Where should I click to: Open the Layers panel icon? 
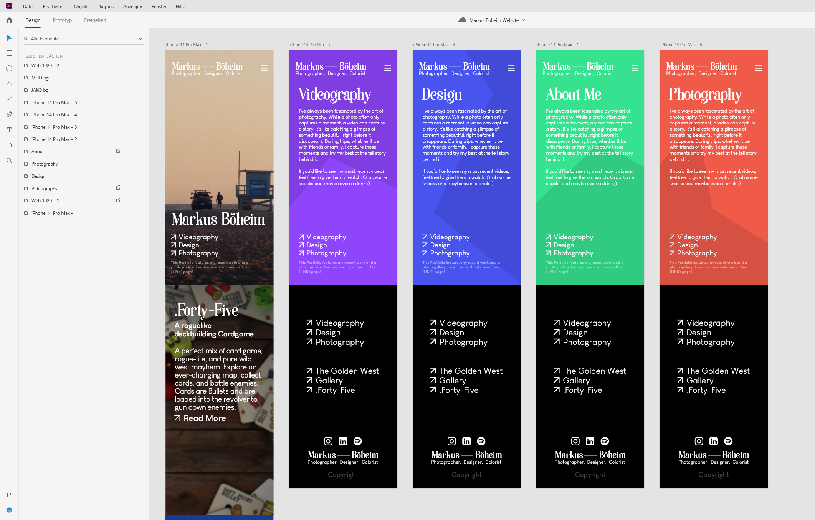click(x=9, y=510)
